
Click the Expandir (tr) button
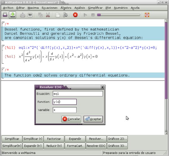(x=33, y=146)
